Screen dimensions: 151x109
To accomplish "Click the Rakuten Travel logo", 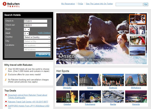I will (x=11, y=5).
